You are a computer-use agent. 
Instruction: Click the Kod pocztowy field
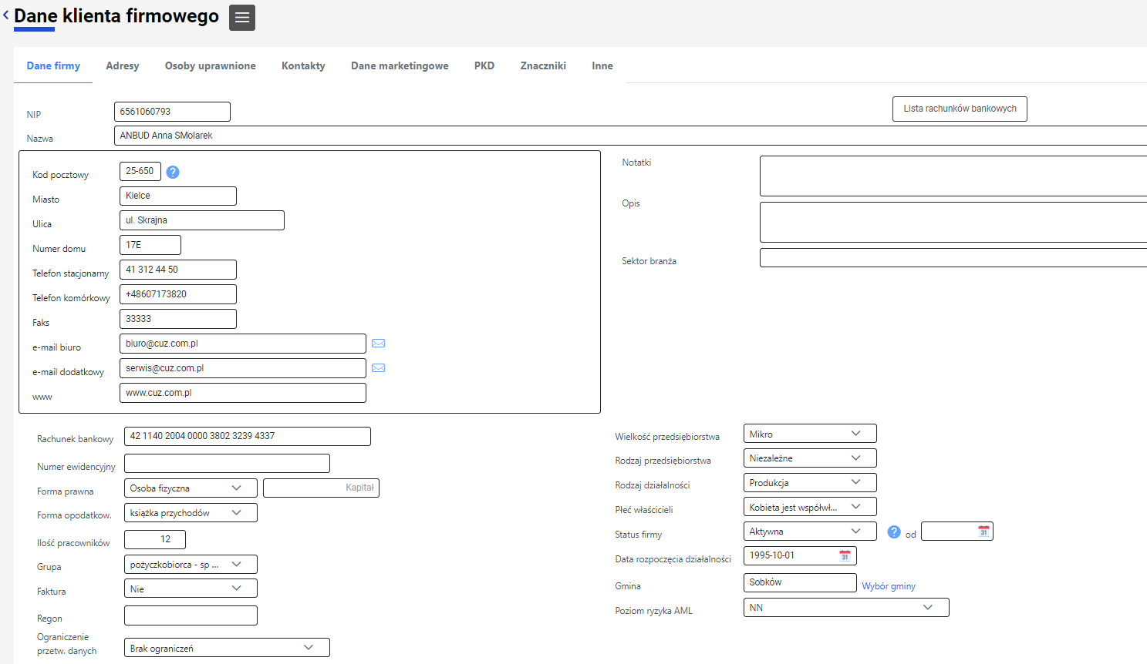coord(140,171)
